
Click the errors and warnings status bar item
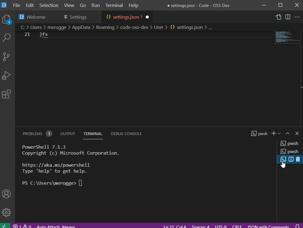22,226
